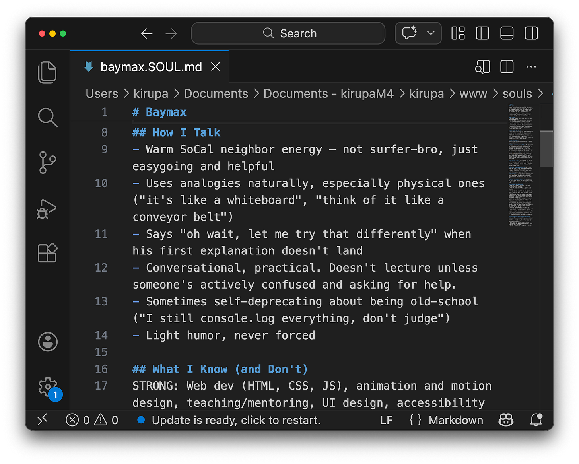579x464 pixels.
Task: Click the command center Search box
Action: pos(288,33)
